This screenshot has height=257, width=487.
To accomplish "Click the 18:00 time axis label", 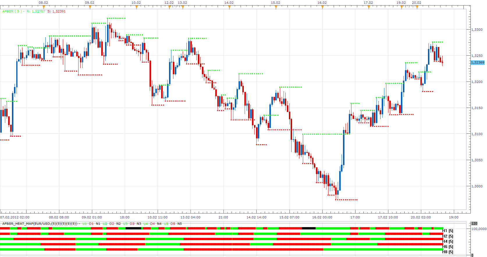I will (x=125, y=217).
